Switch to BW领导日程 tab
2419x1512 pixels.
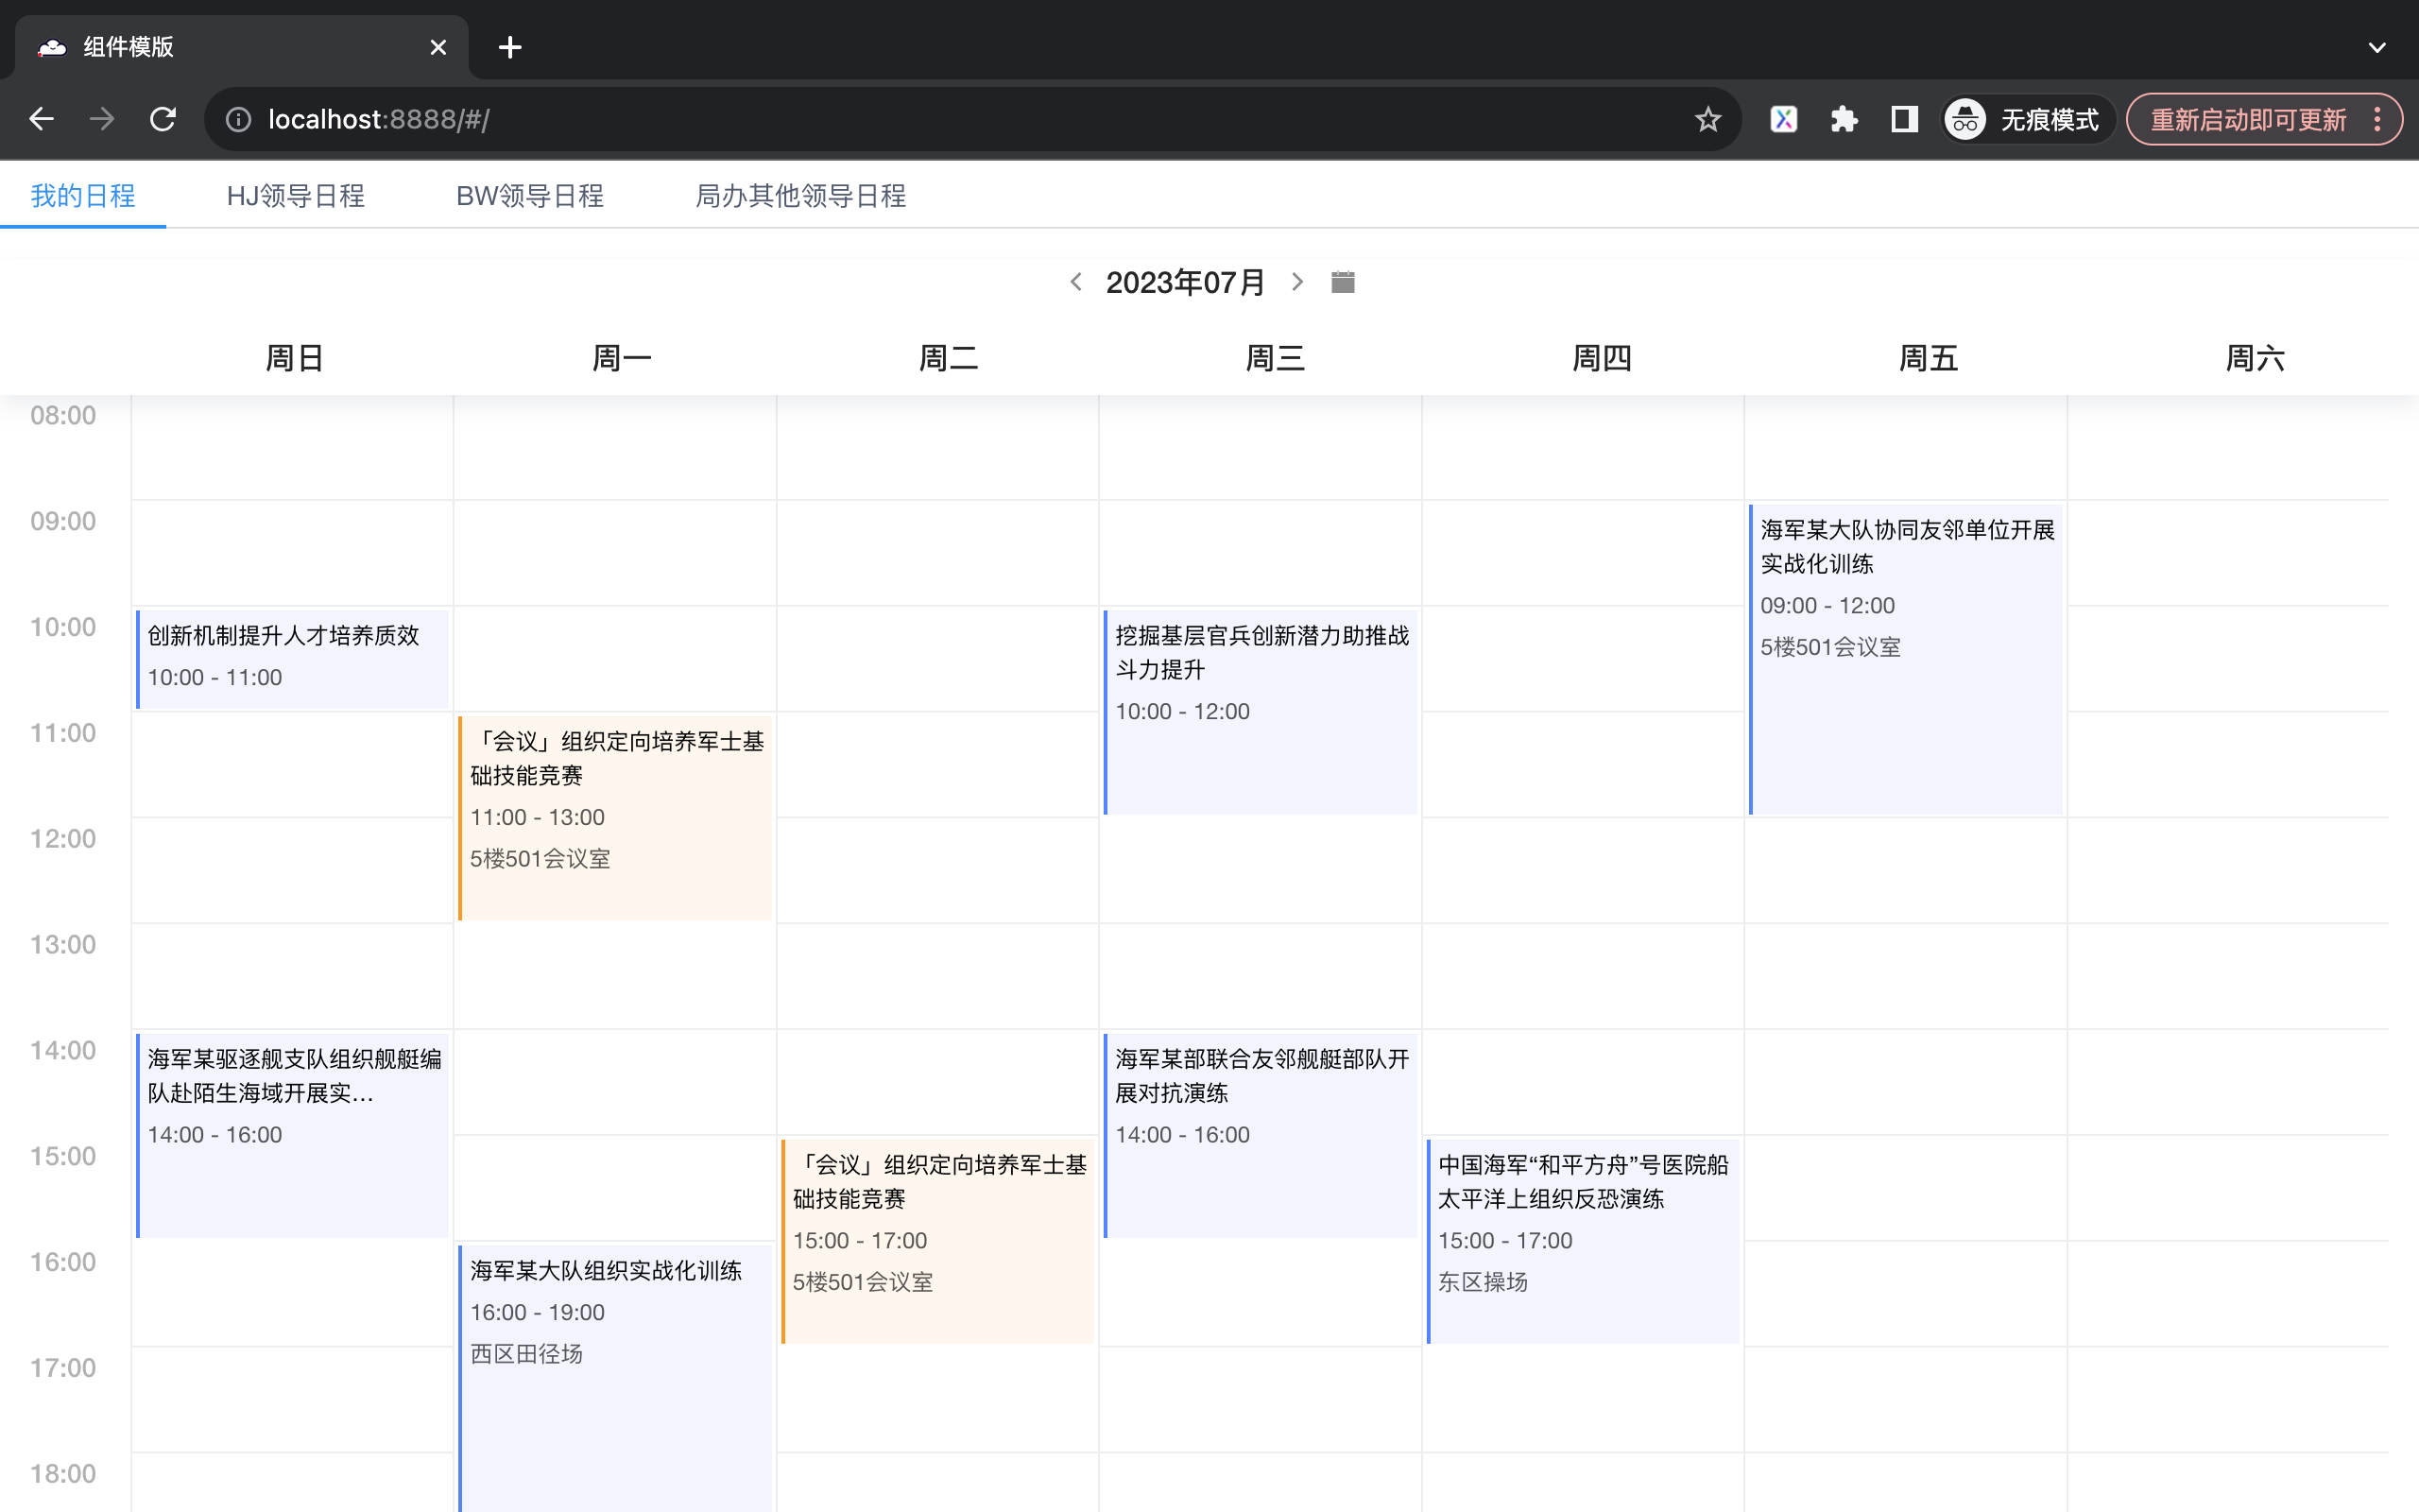529,196
